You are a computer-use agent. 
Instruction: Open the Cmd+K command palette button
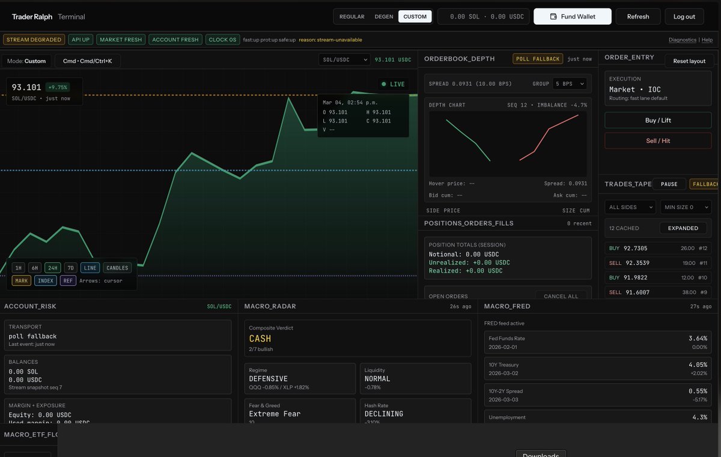point(88,61)
